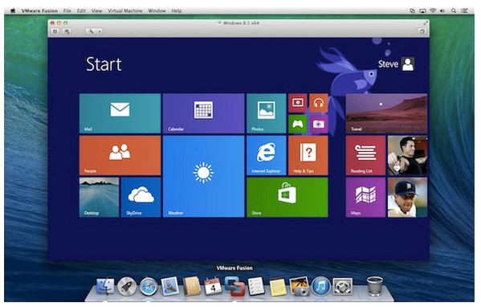This screenshot has height=307, width=481.
Task: Open the Virtual Machine menu
Action: point(124,10)
